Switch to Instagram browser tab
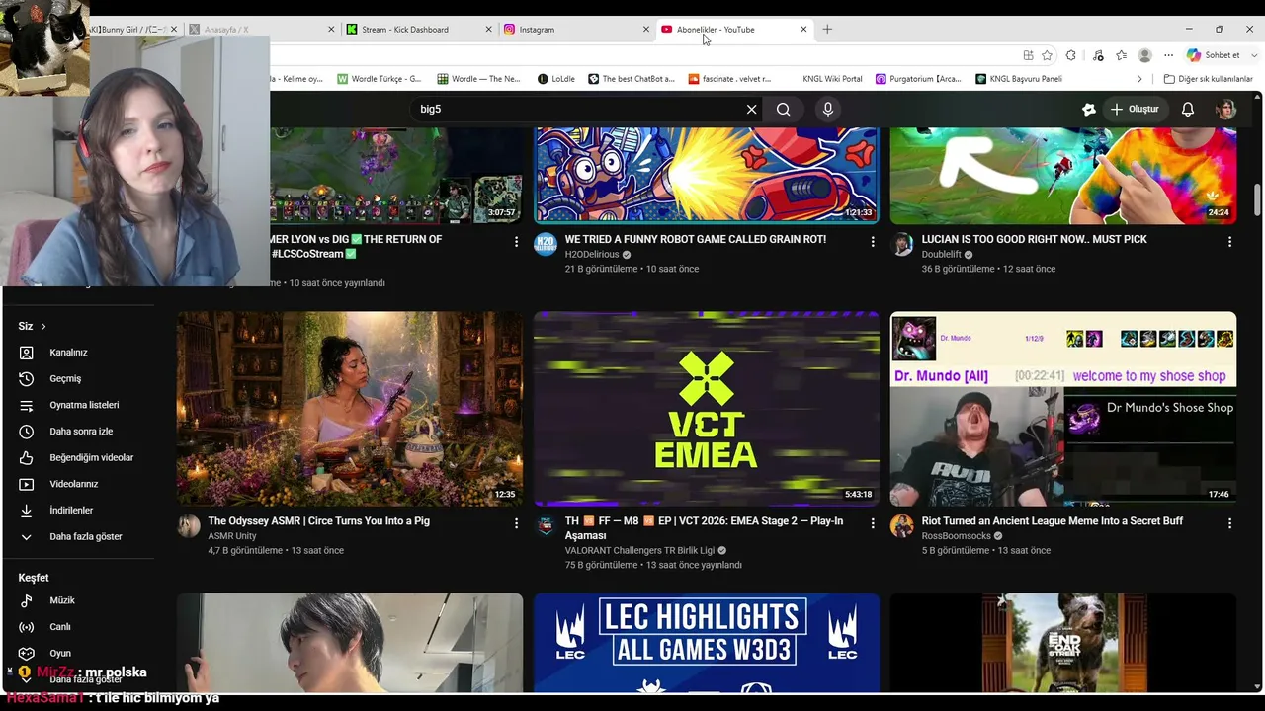Image resolution: width=1265 pixels, height=711 pixels. pos(576,30)
